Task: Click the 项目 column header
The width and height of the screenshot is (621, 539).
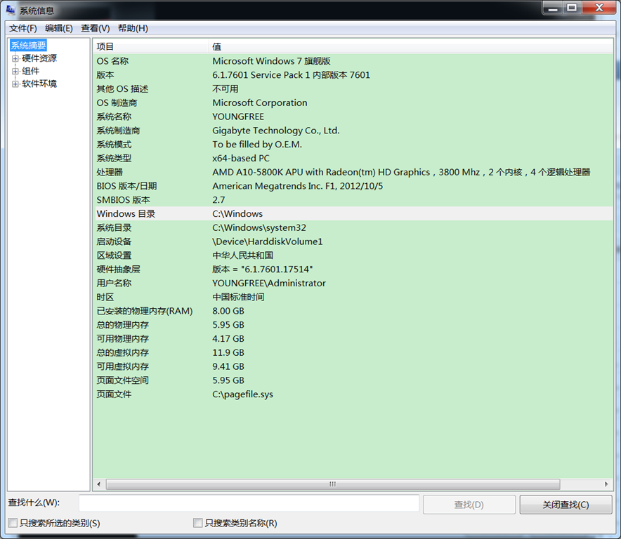Action: point(151,47)
